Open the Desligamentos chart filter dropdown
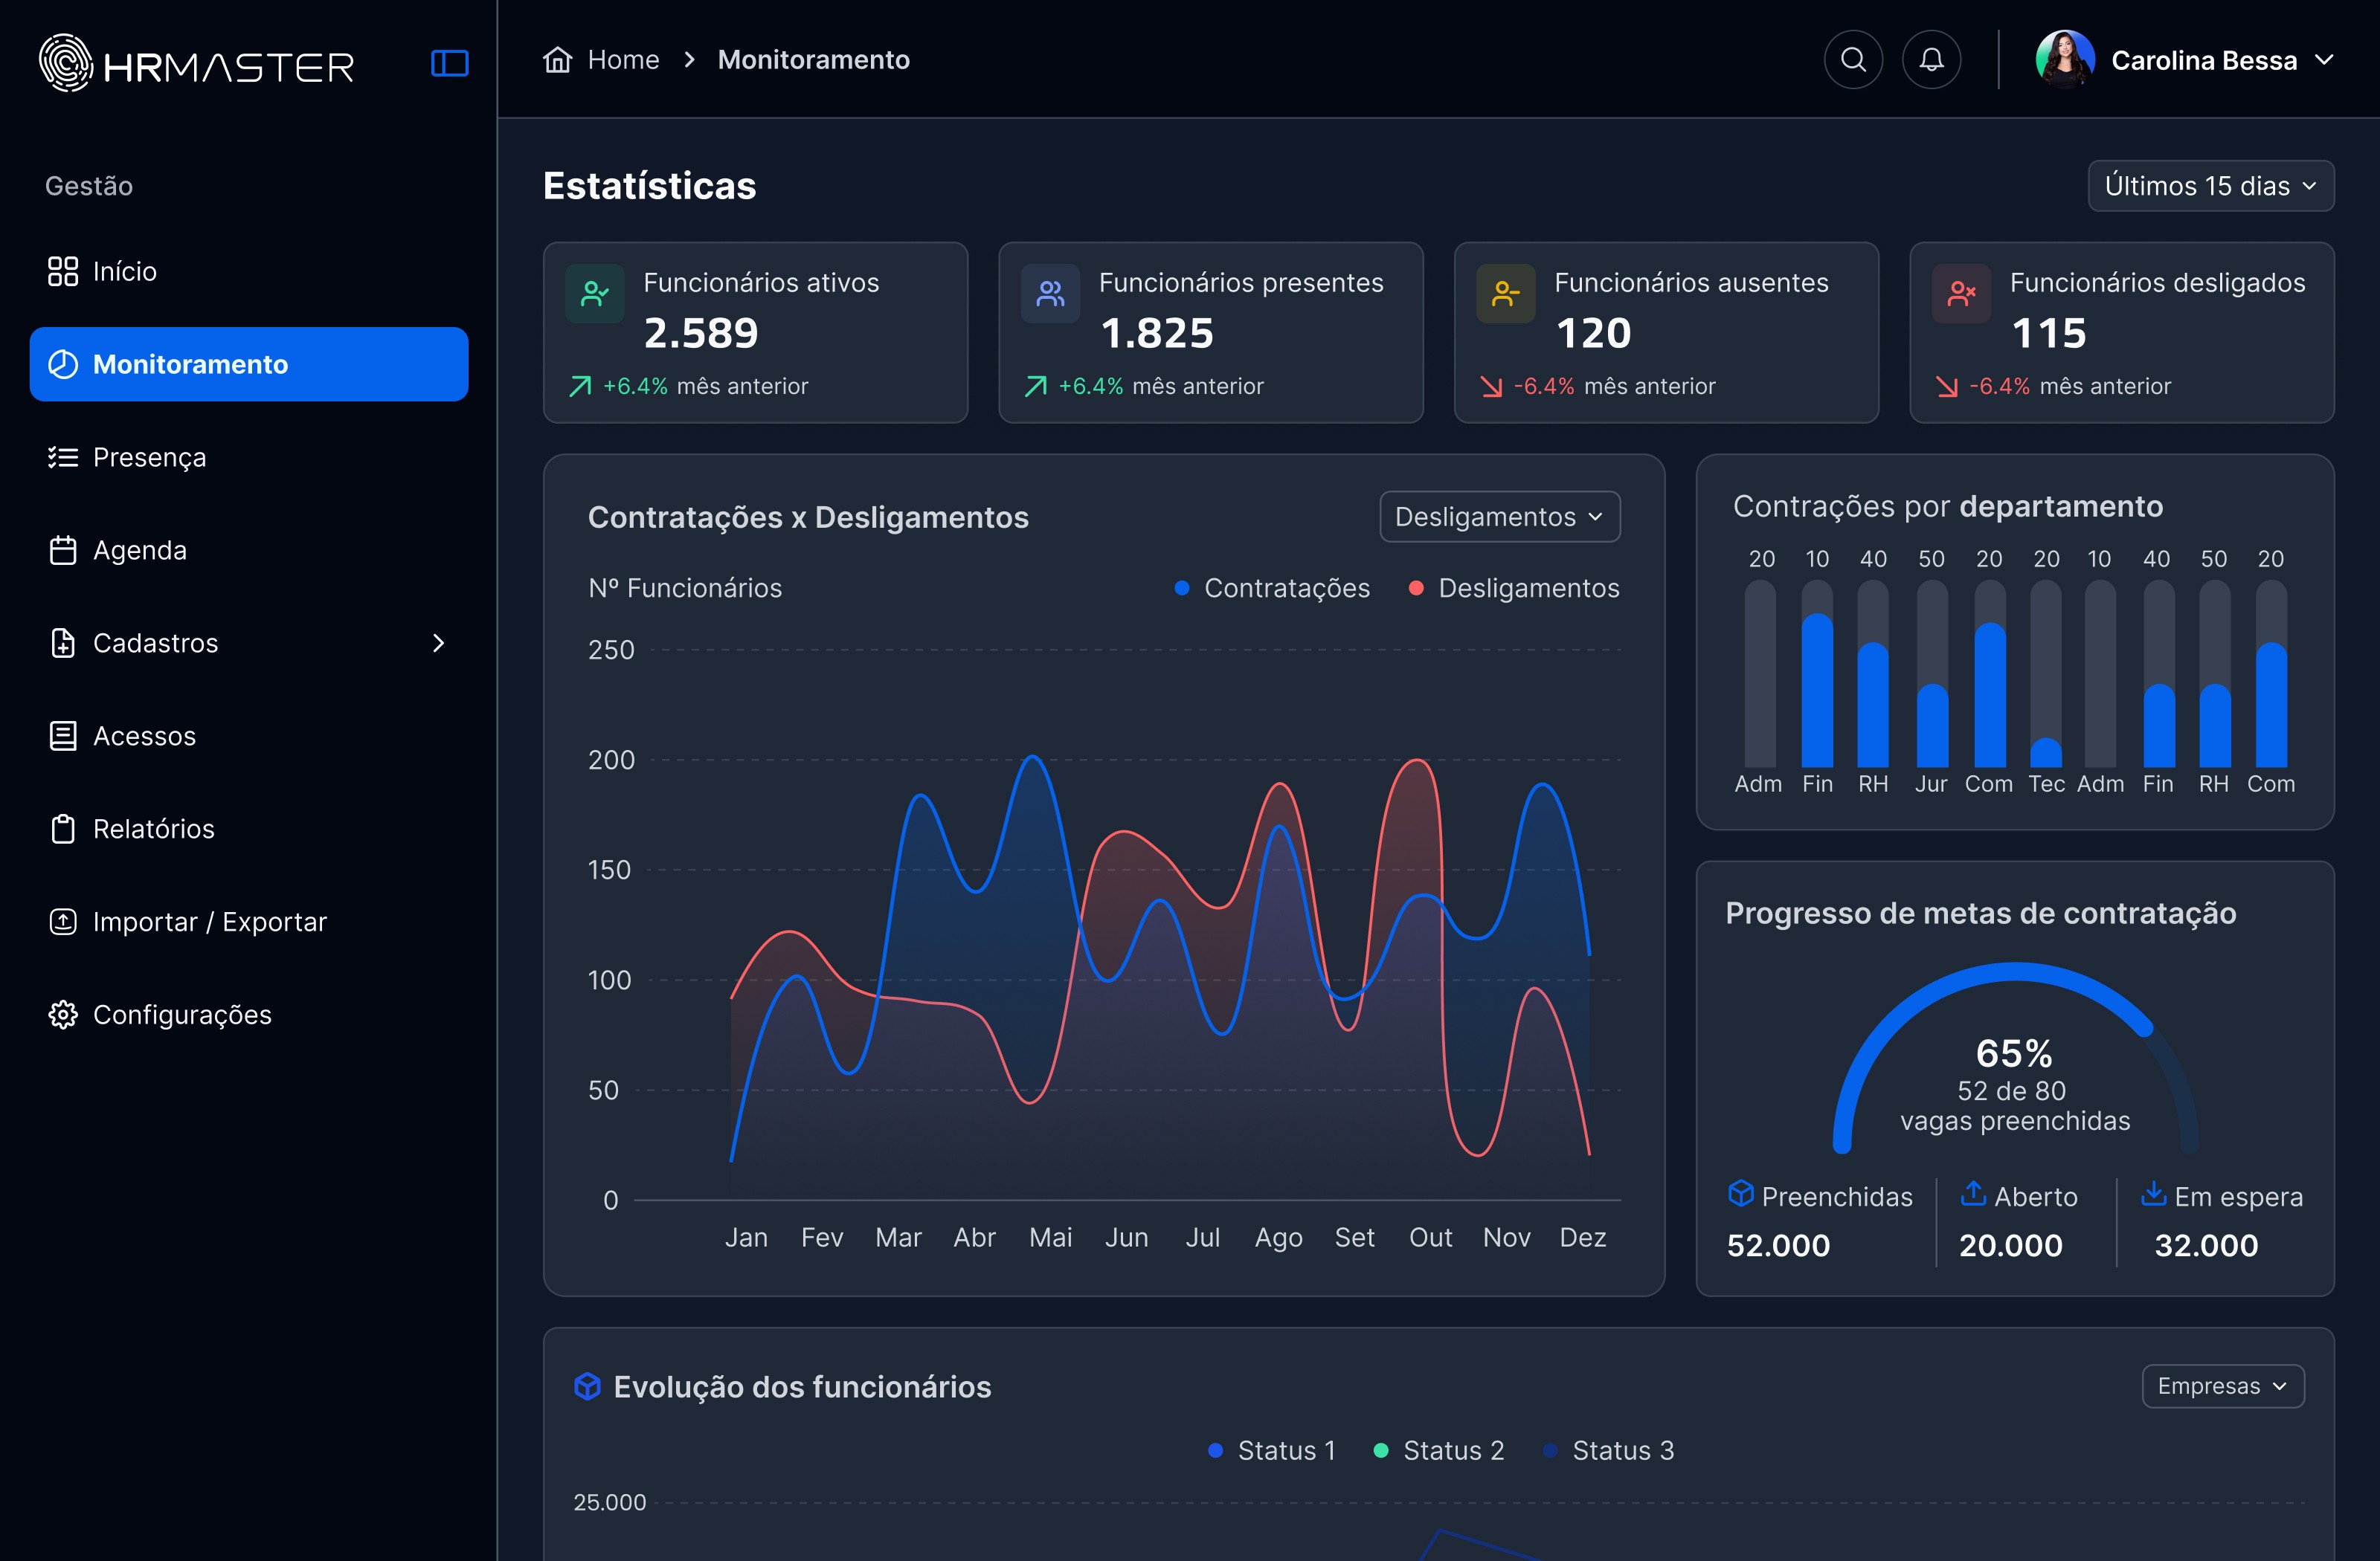The image size is (2380, 1561). coord(1499,517)
